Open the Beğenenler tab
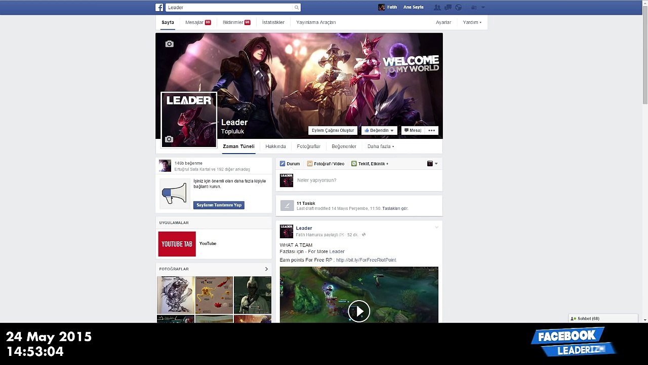 point(344,147)
